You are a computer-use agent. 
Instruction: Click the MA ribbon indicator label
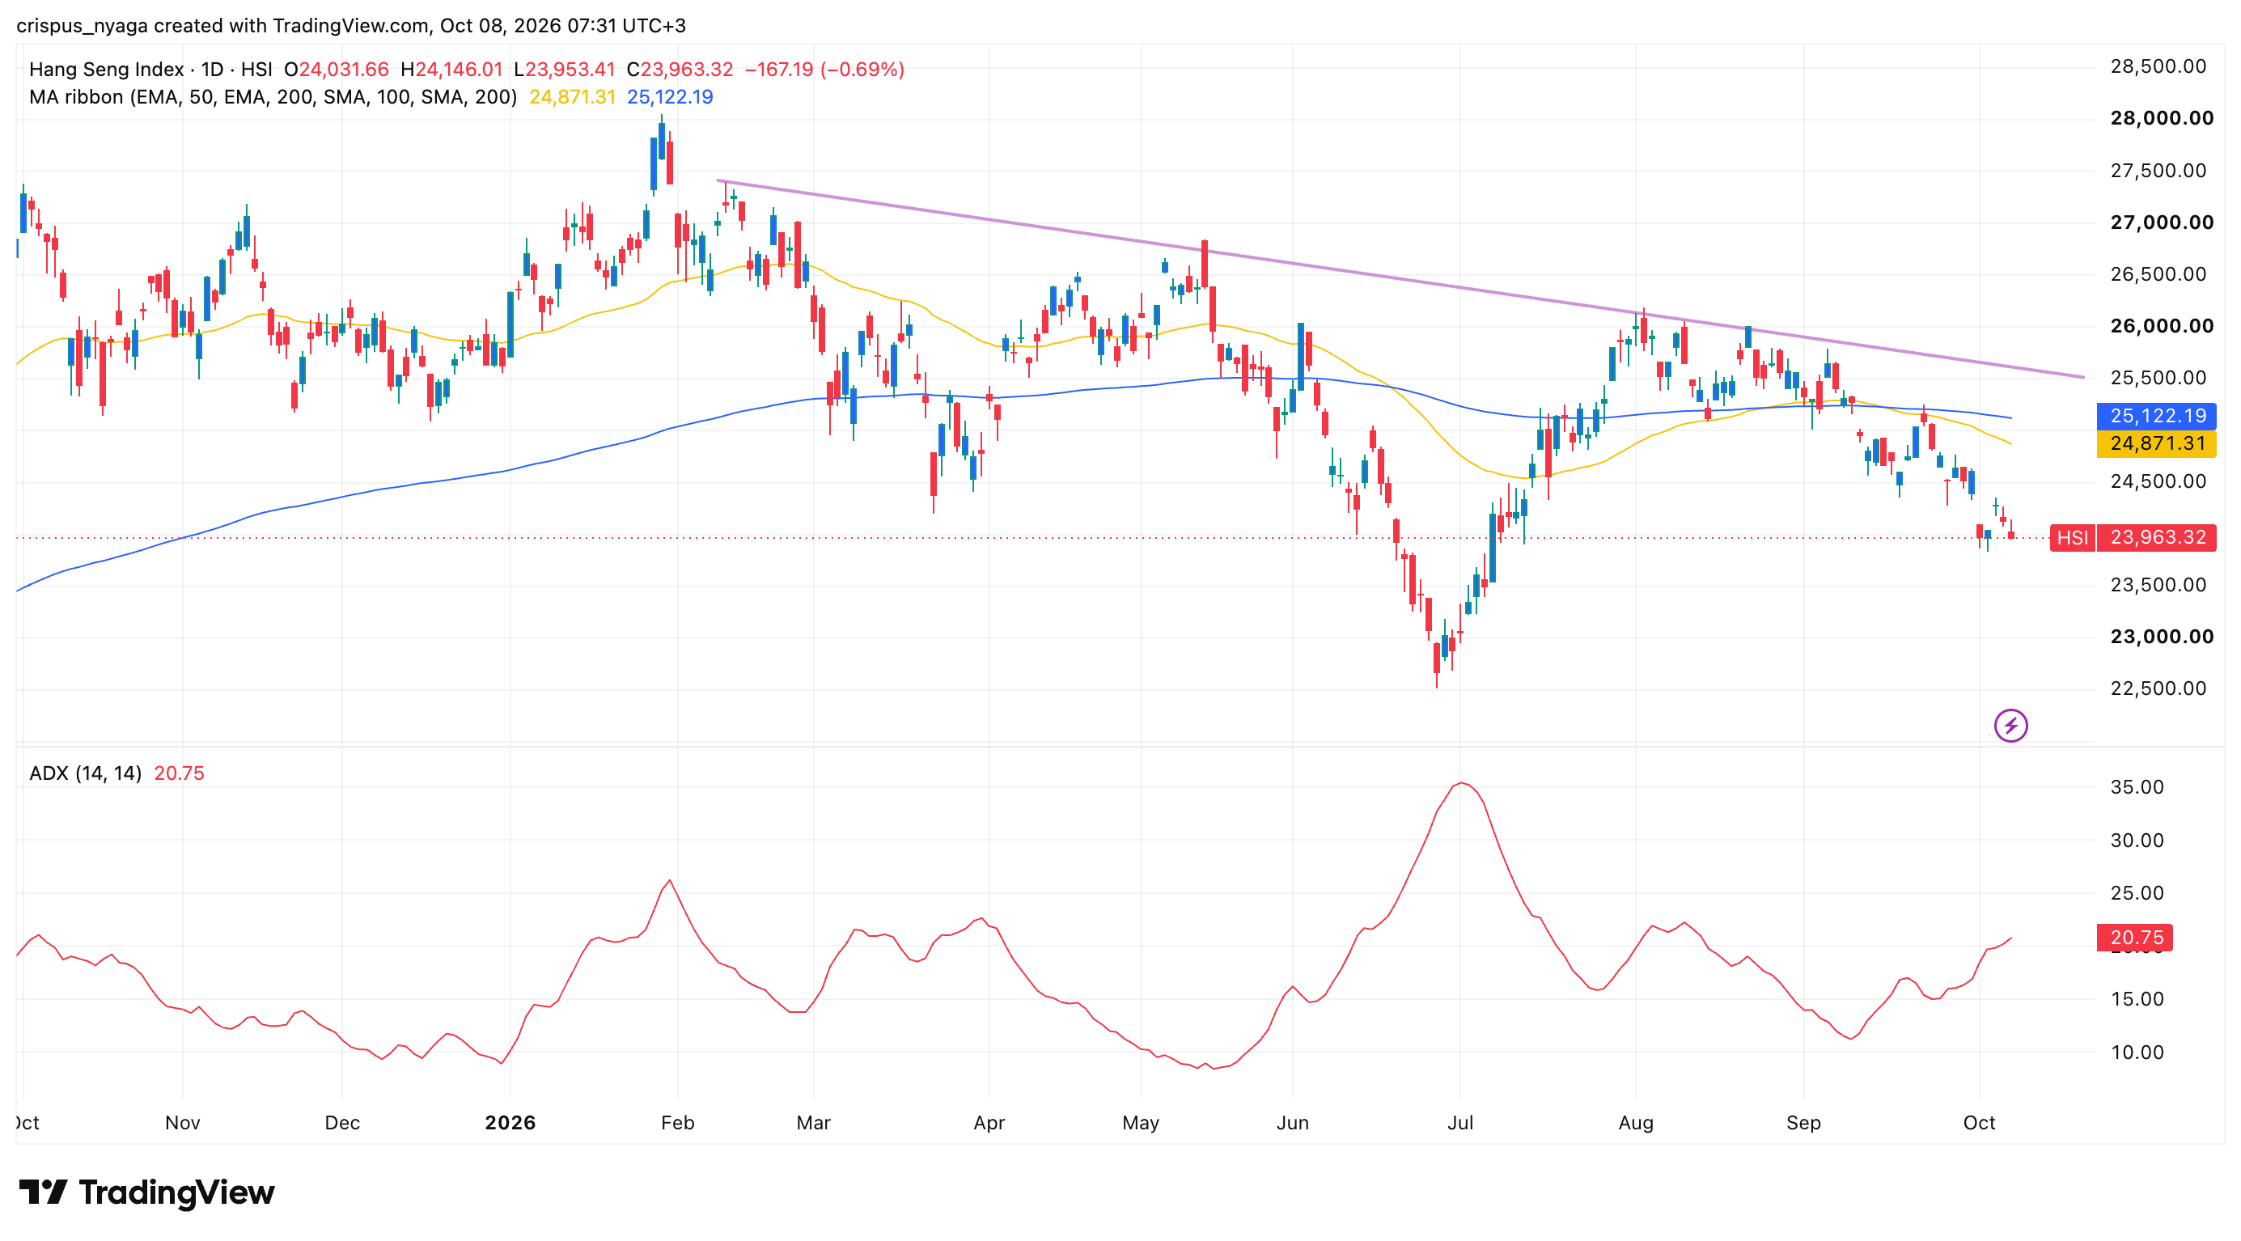273,96
